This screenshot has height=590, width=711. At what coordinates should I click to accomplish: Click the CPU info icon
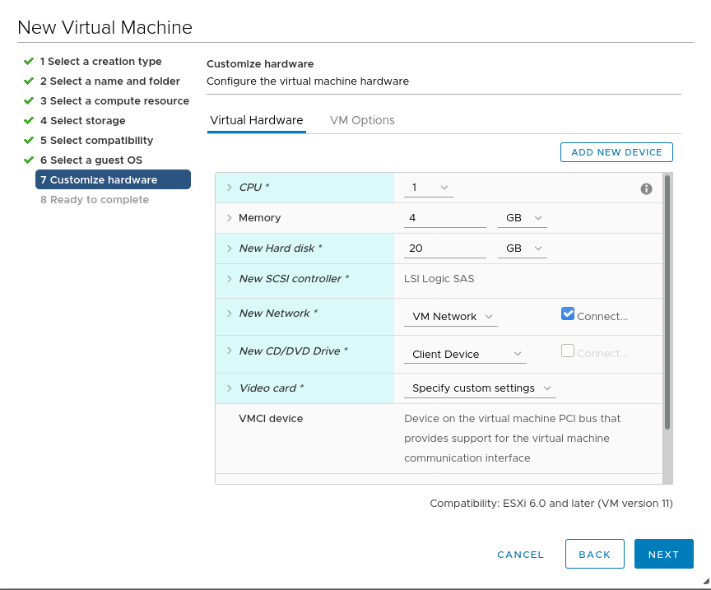coord(646,188)
